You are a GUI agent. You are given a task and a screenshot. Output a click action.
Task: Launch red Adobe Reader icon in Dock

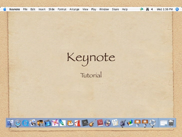click(77, 123)
